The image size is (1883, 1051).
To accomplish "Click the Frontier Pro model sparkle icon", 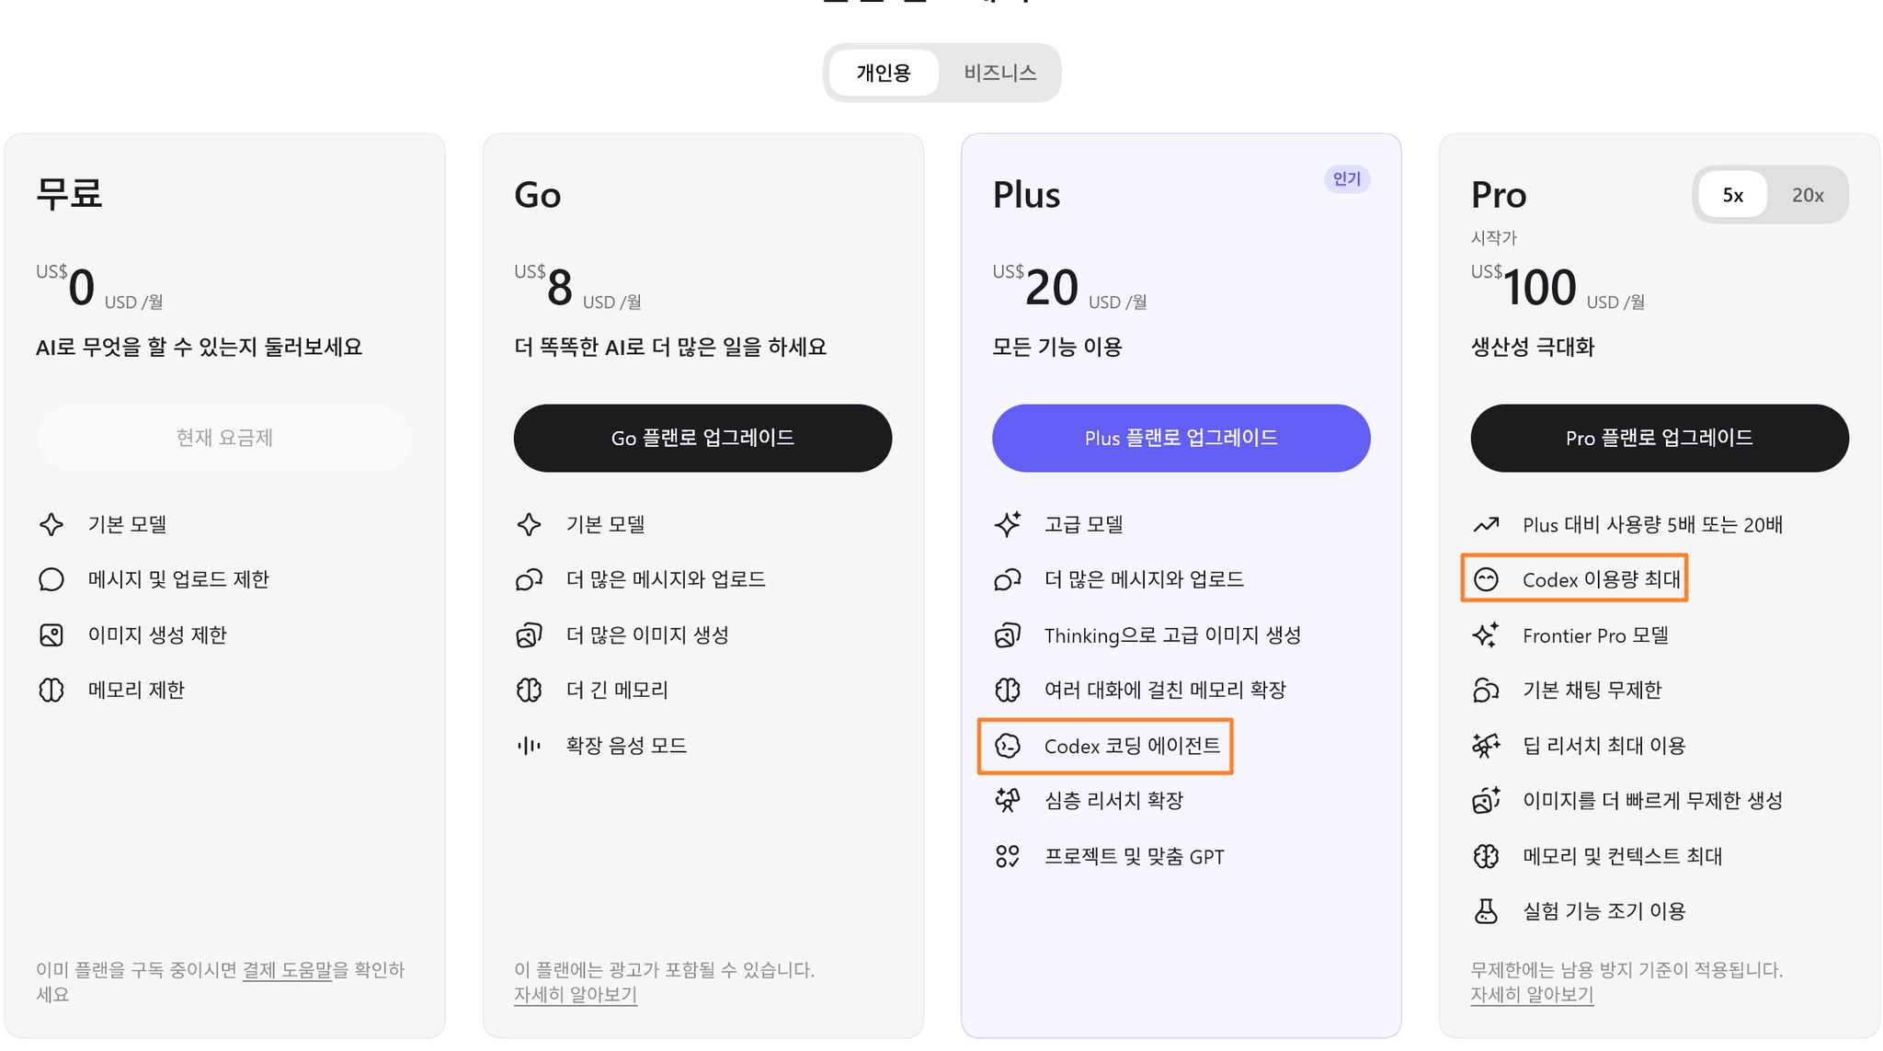I will (1486, 634).
